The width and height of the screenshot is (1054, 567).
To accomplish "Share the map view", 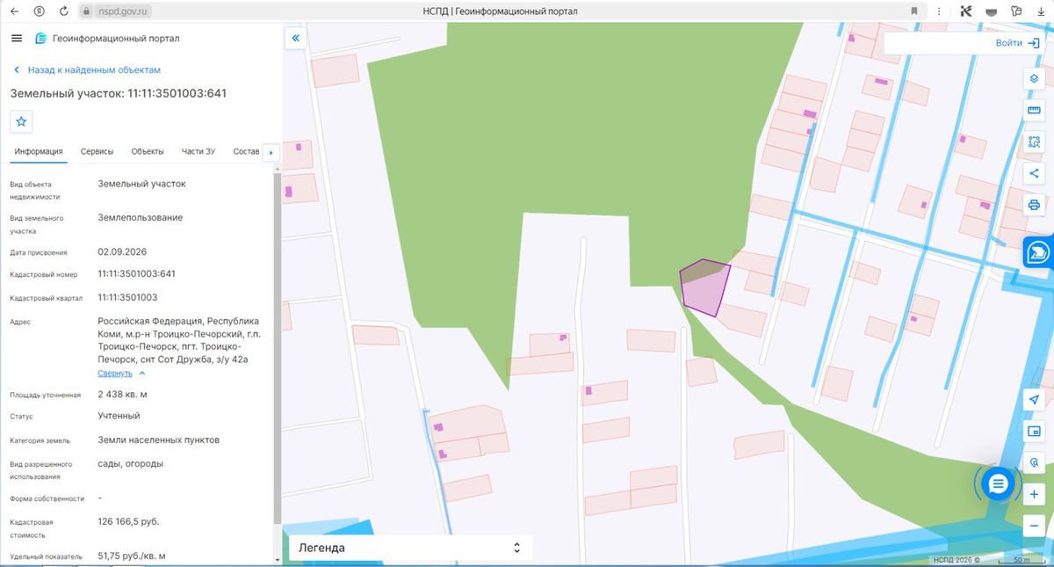I will [x=1034, y=173].
